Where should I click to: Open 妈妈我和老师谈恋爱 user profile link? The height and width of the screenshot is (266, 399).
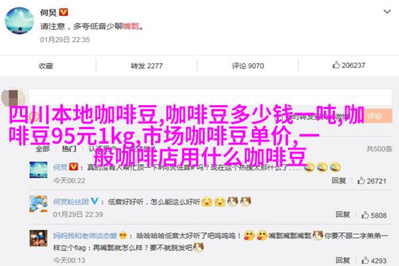[85, 235]
